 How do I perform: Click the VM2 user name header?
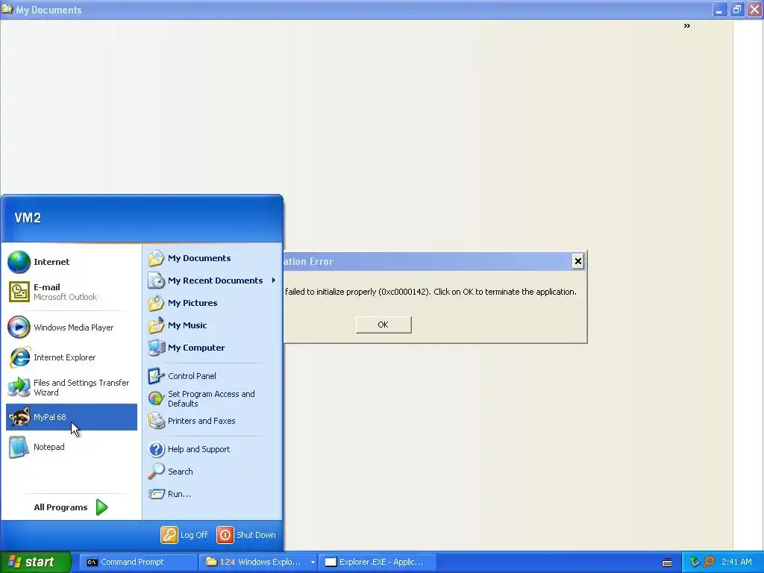coord(28,218)
